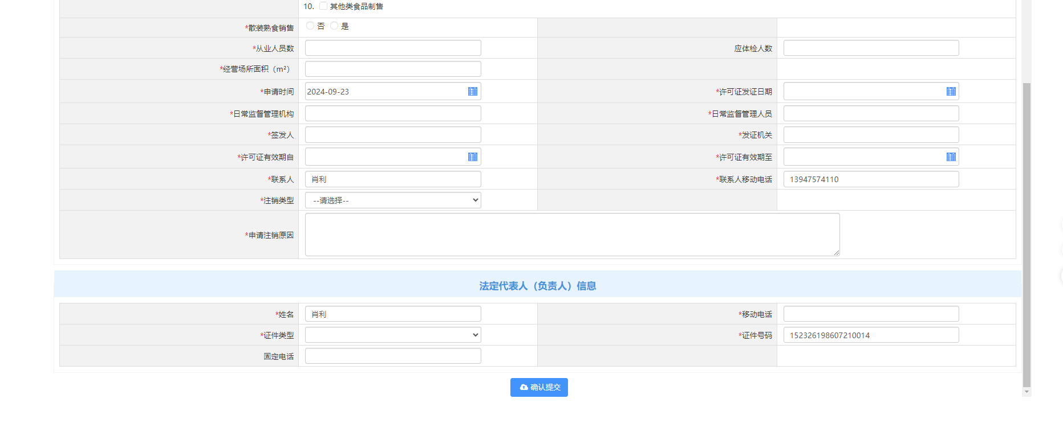This screenshot has width=1063, height=423.
Task: Open calendar icon for 许可证有效期至
Action: click(x=951, y=157)
